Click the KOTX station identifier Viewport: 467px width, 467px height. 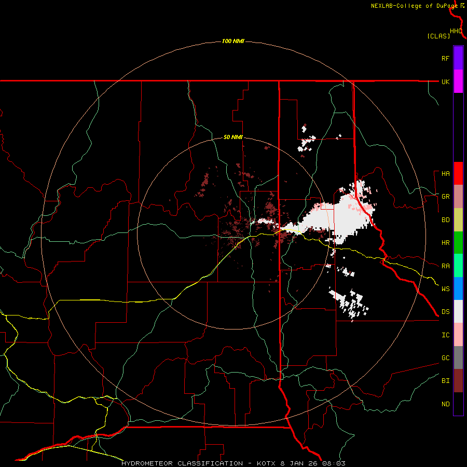click(x=266, y=463)
